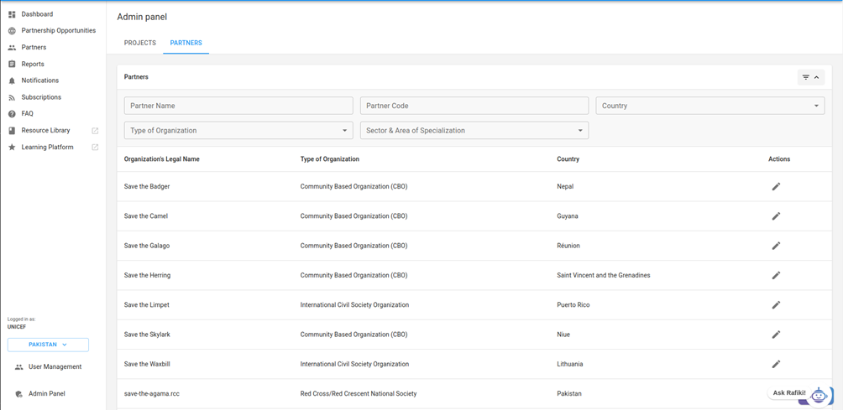The height and width of the screenshot is (410, 843).
Task: Open the Ask Rafiki chatbot
Action: tap(800, 393)
